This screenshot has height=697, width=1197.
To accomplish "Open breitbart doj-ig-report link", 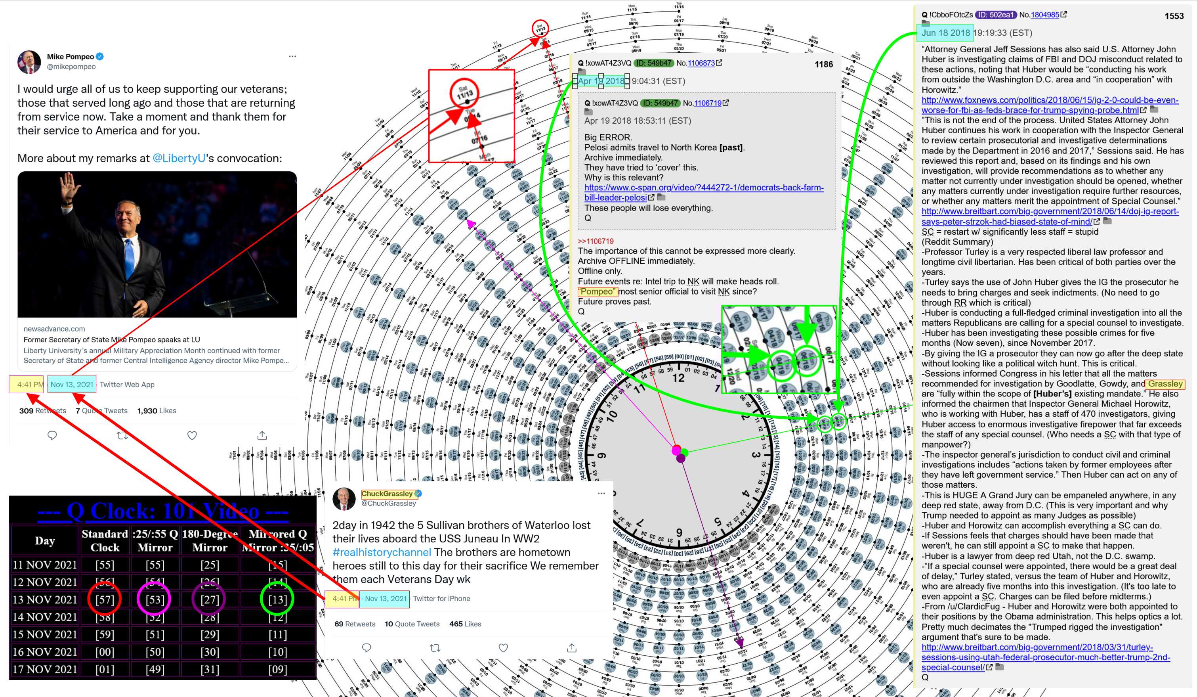I will (x=1050, y=216).
